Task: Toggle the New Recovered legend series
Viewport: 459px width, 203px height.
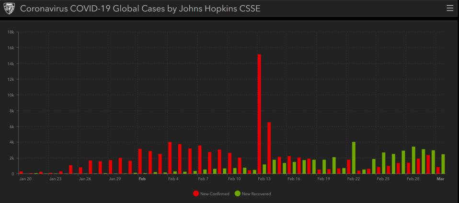Action: (x=256, y=193)
